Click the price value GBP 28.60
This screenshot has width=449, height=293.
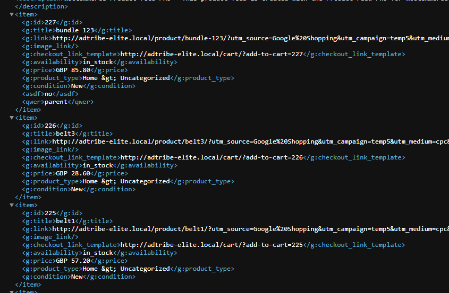coord(73,174)
